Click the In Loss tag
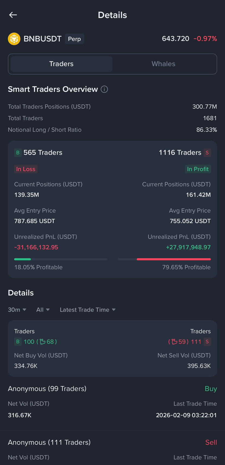The image size is (225, 465). point(26,169)
